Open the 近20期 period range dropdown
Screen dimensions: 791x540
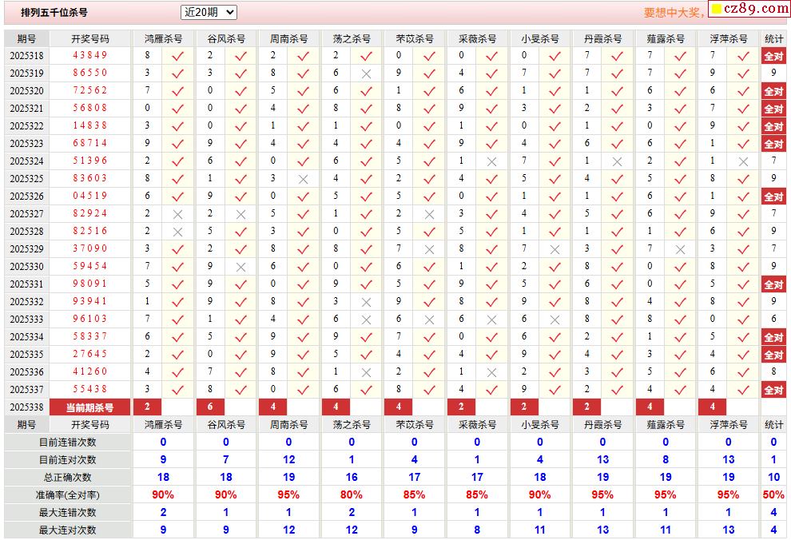coord(209,12)
